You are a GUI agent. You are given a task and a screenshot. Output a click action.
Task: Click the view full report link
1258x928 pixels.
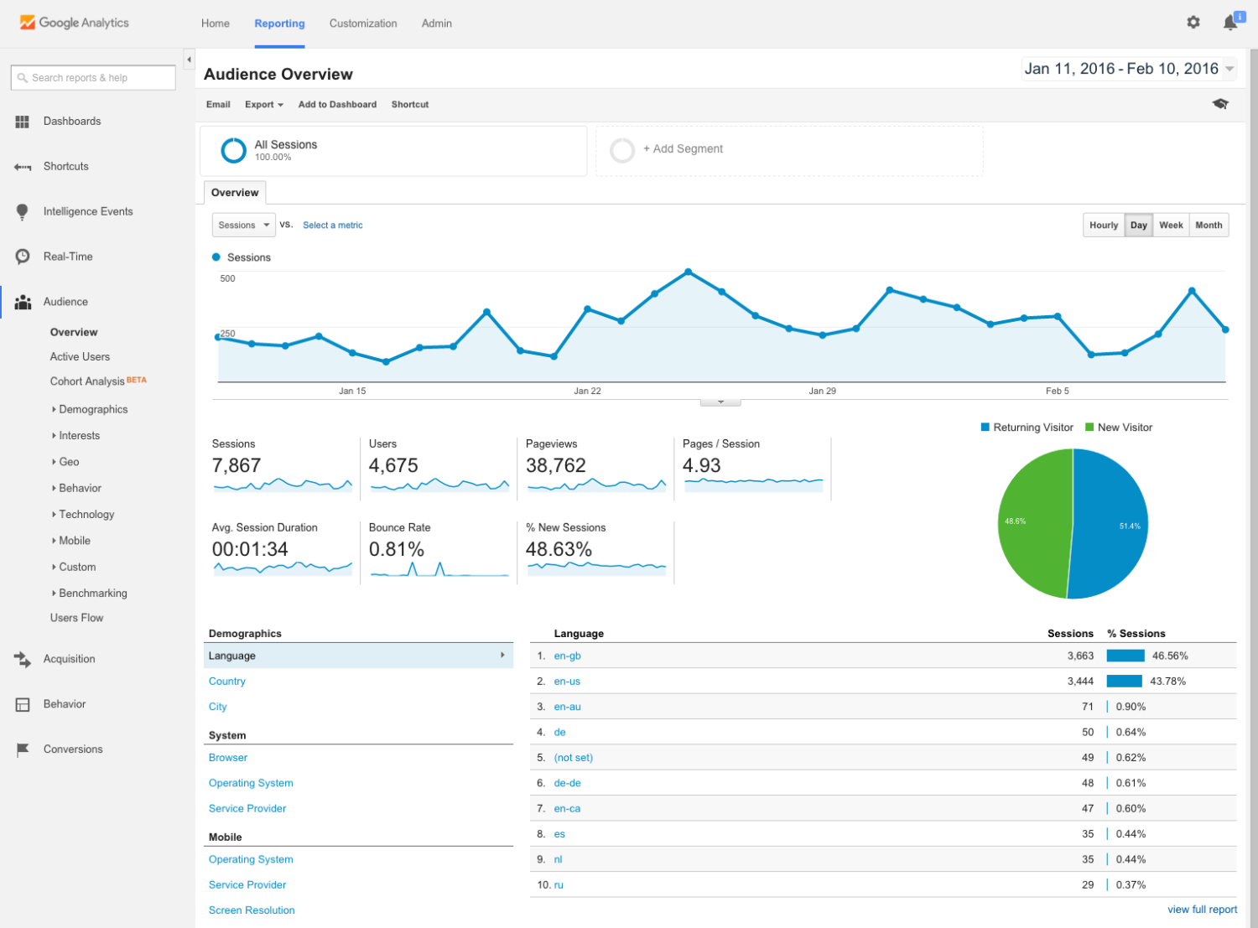point(1202,909)
